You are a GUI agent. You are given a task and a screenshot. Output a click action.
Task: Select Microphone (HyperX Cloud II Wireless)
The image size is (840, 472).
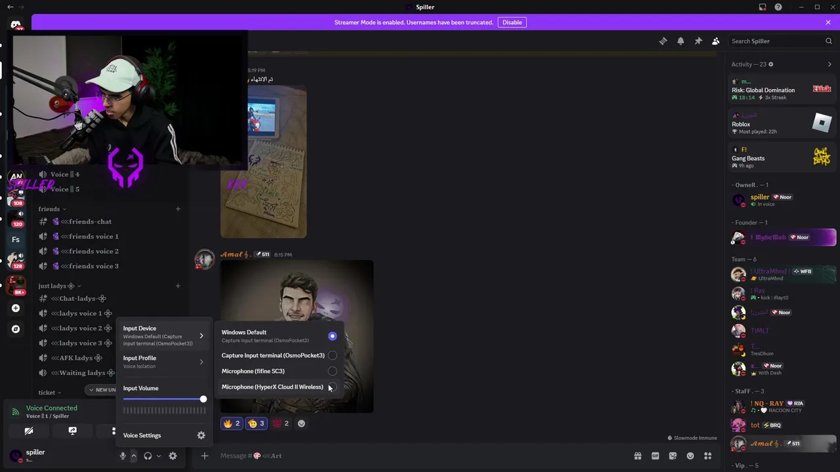(280, 387)
